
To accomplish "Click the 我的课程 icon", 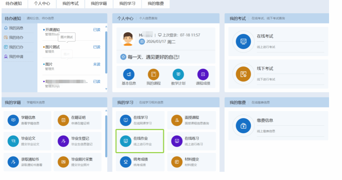I will pyautogui.click(x=153, y=75).
